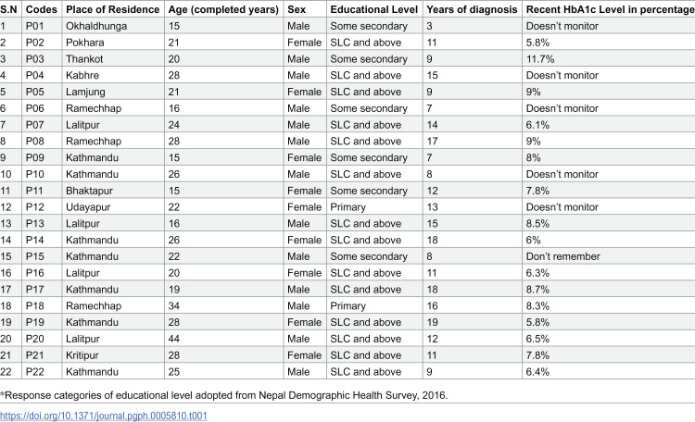Screen dimensions: 695x422
Task: Click the Sex column header
Action: coord(297,9)
